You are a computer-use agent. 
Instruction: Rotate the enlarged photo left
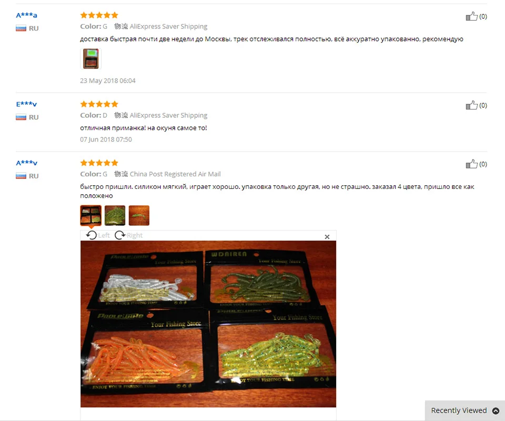98,235
